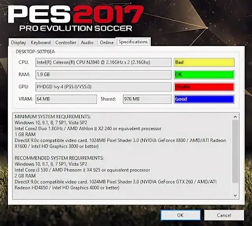The width and height of the screenshot is (252, 226).
Task: Select the Specifications tab
Action: (133, 42)
